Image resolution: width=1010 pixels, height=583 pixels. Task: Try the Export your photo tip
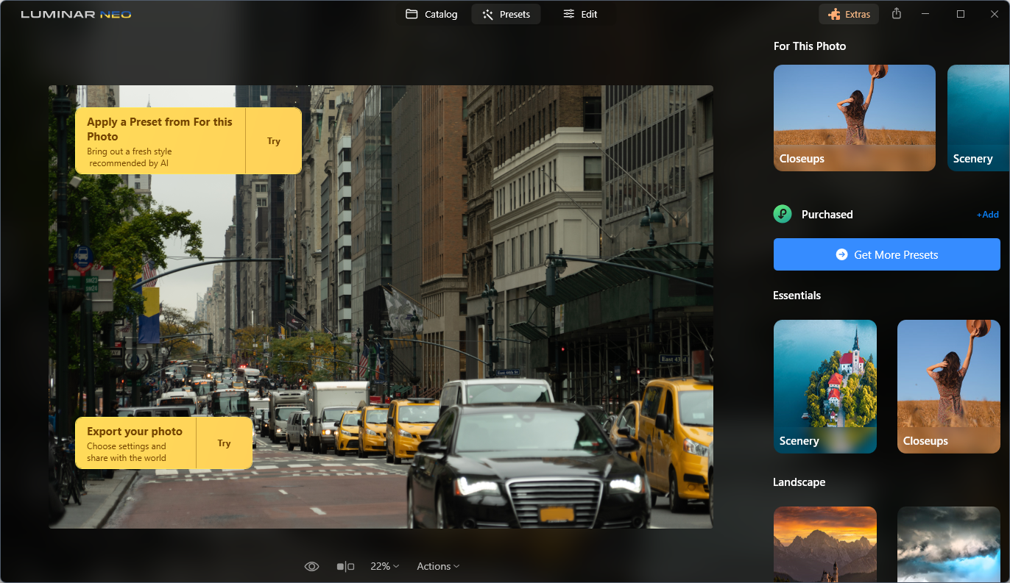225,443
